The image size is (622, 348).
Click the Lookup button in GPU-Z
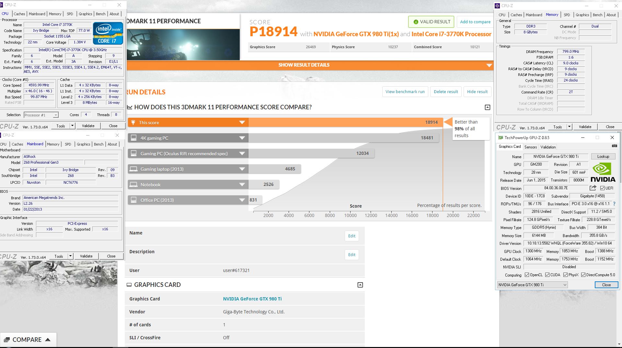(x=603, y=157)
